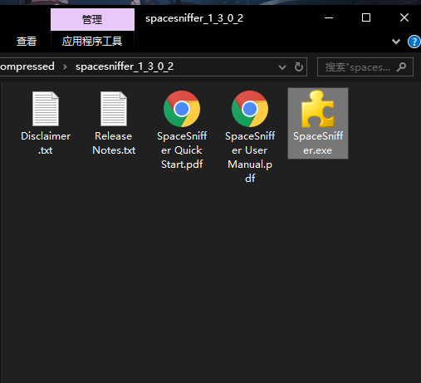Open the address bar history dropdown
Viewport: 421px width, 383px height.
pyautogui.click(x=282, y=67)
